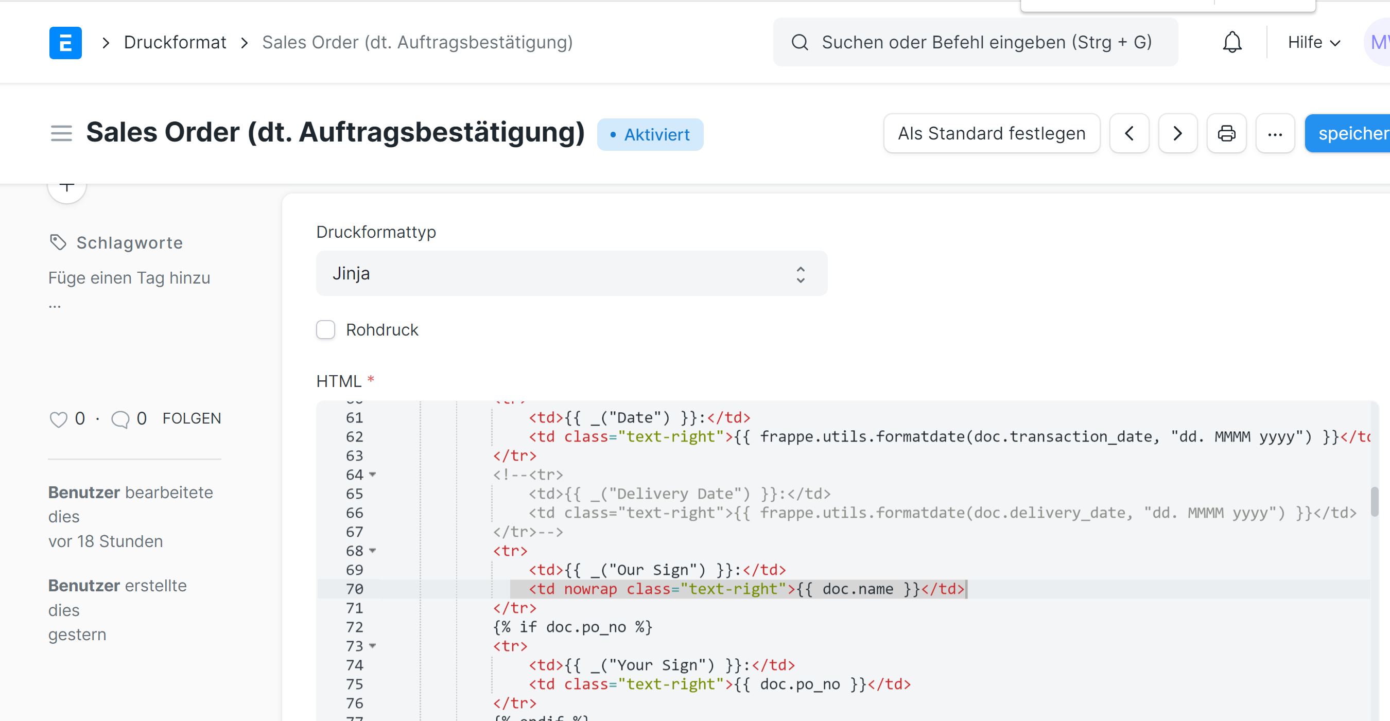The height and width of the screenshot is (721, 1390).
Task: Open the three-dots more menu
Action: (x=1275, y=133)
